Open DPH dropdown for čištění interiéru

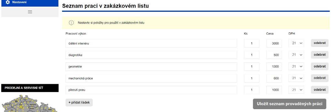(296, 43)
